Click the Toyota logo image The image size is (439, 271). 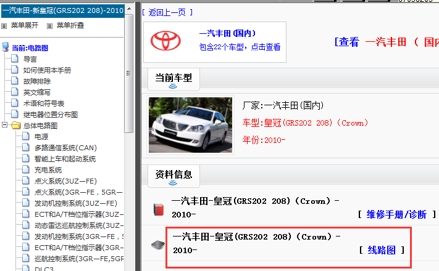pyautogui.click(x=165, y=41)
